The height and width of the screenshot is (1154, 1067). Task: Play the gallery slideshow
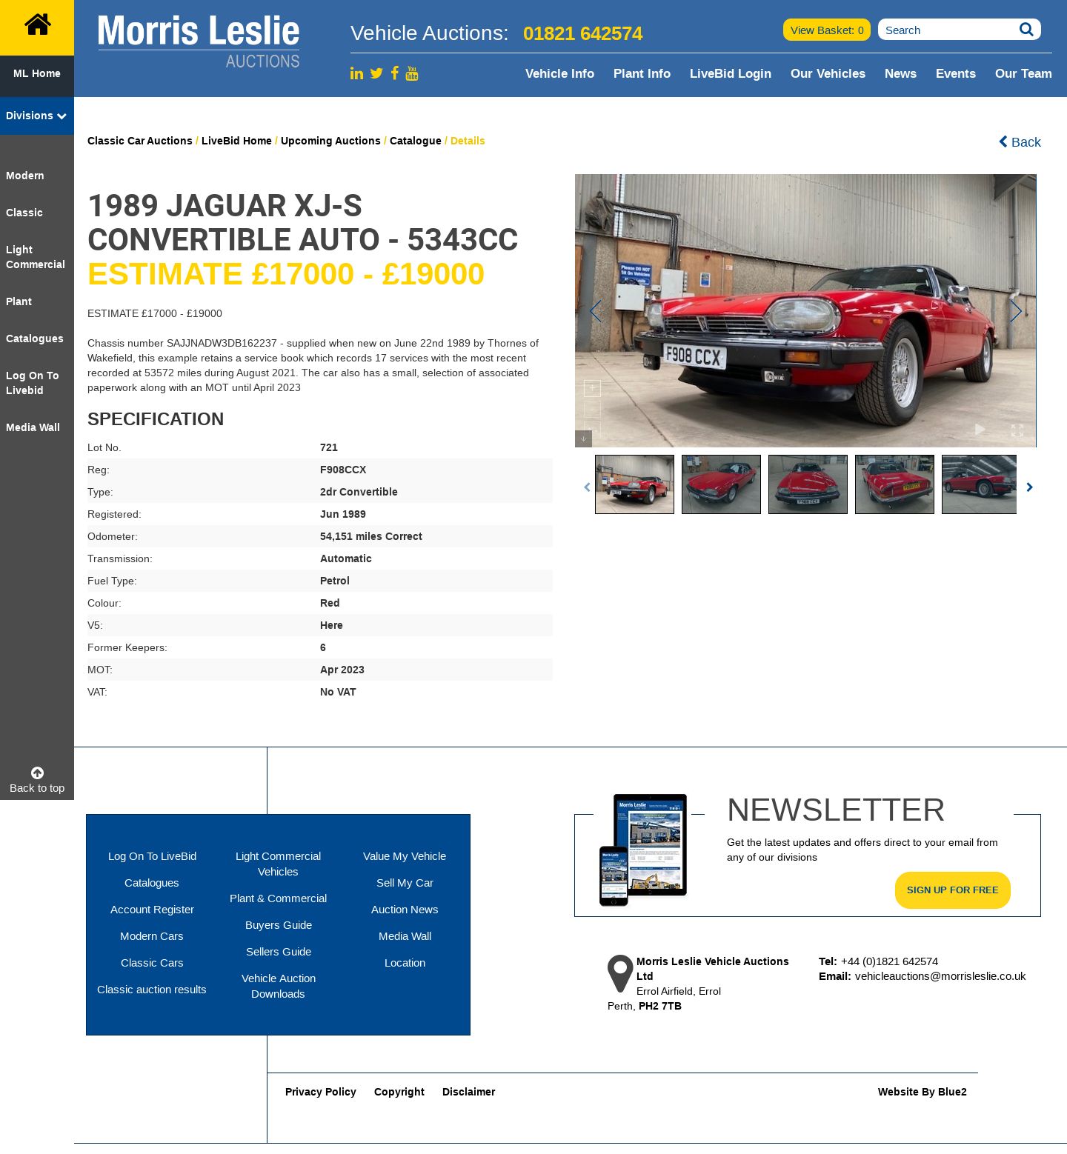(980, 430)
